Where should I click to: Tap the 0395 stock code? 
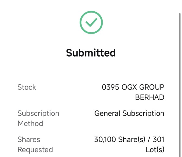point(110,87)
